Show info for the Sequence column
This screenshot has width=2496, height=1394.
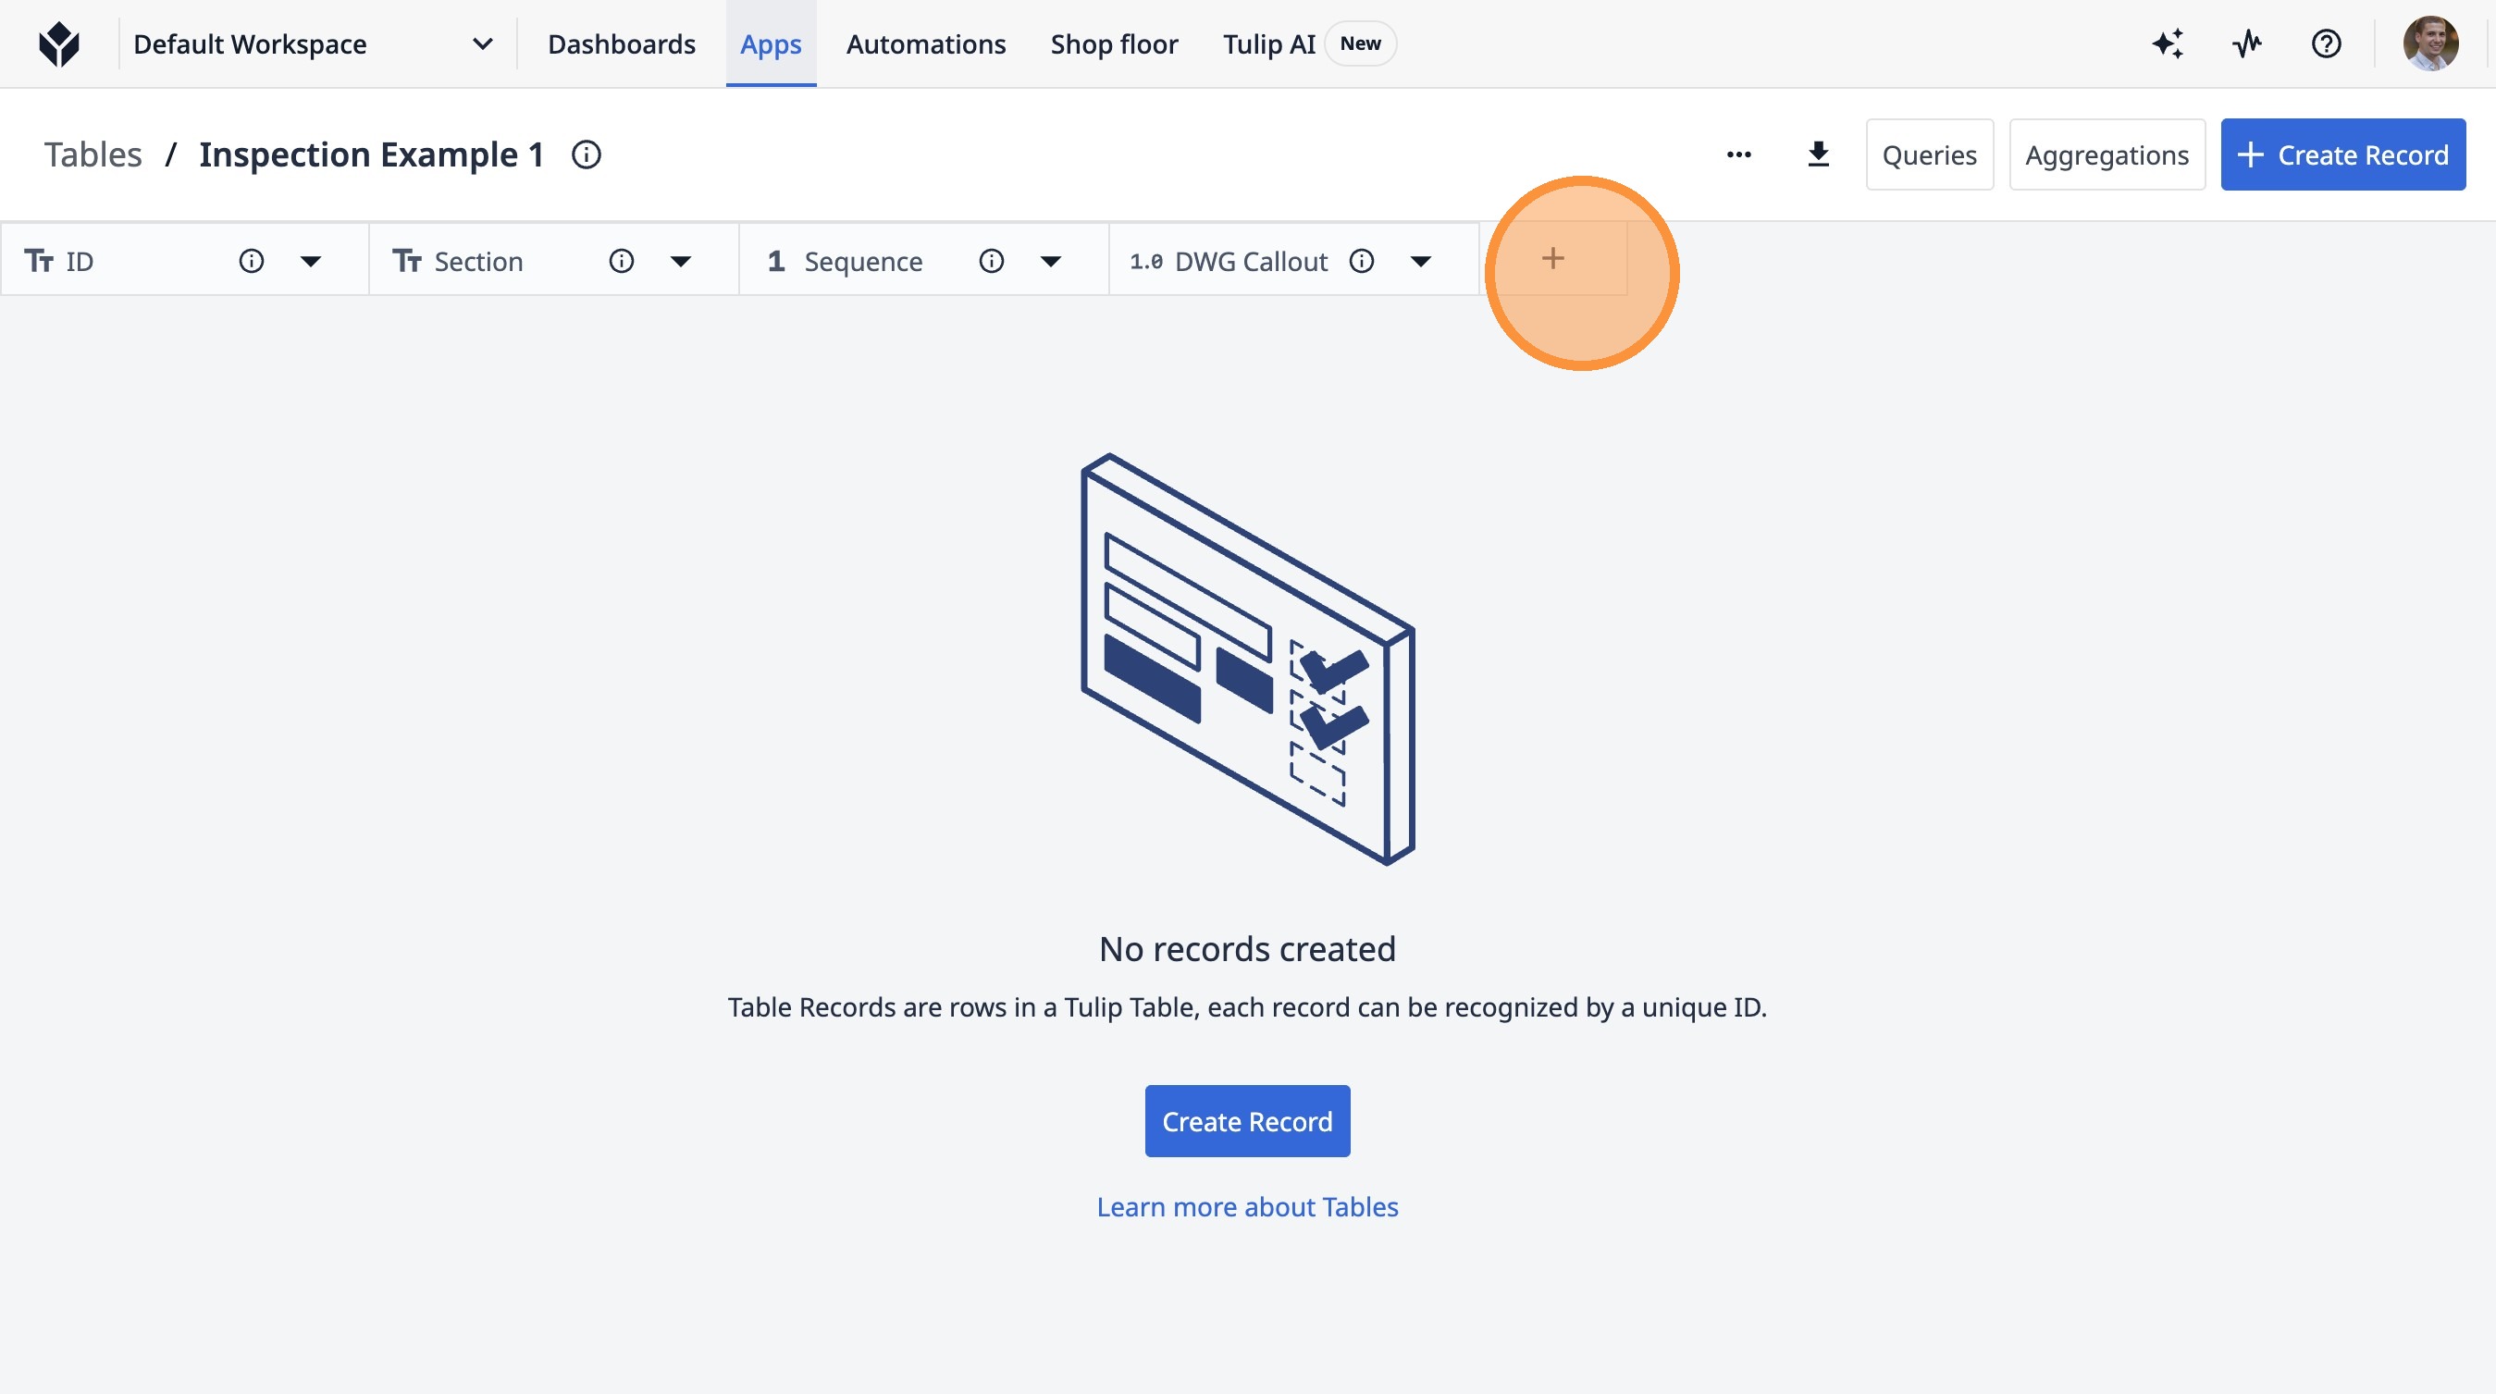(x=991, y=262)
